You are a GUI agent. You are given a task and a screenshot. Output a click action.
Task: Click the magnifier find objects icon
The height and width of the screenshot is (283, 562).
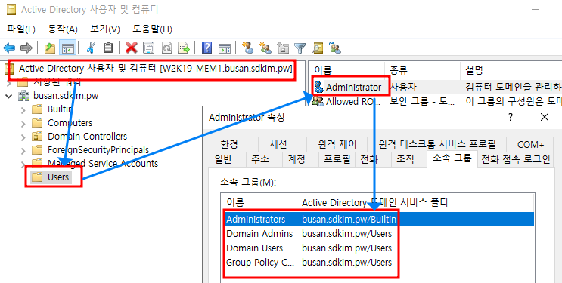(318, 48)
